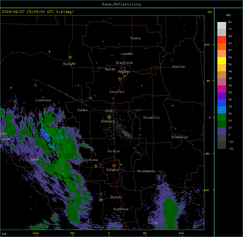Click the Sylvan label on the map
The height and width of the screenshot is (237, 243).
[x=110, y=69]
